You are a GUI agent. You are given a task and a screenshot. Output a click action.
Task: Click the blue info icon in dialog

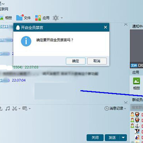point(26,41)
